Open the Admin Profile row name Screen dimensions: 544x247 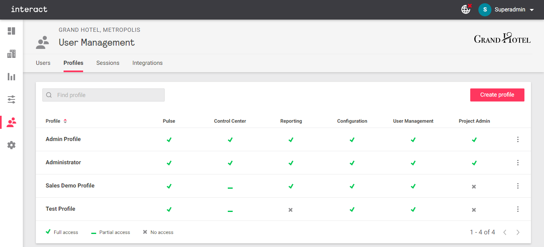click(x=63, y=139)
